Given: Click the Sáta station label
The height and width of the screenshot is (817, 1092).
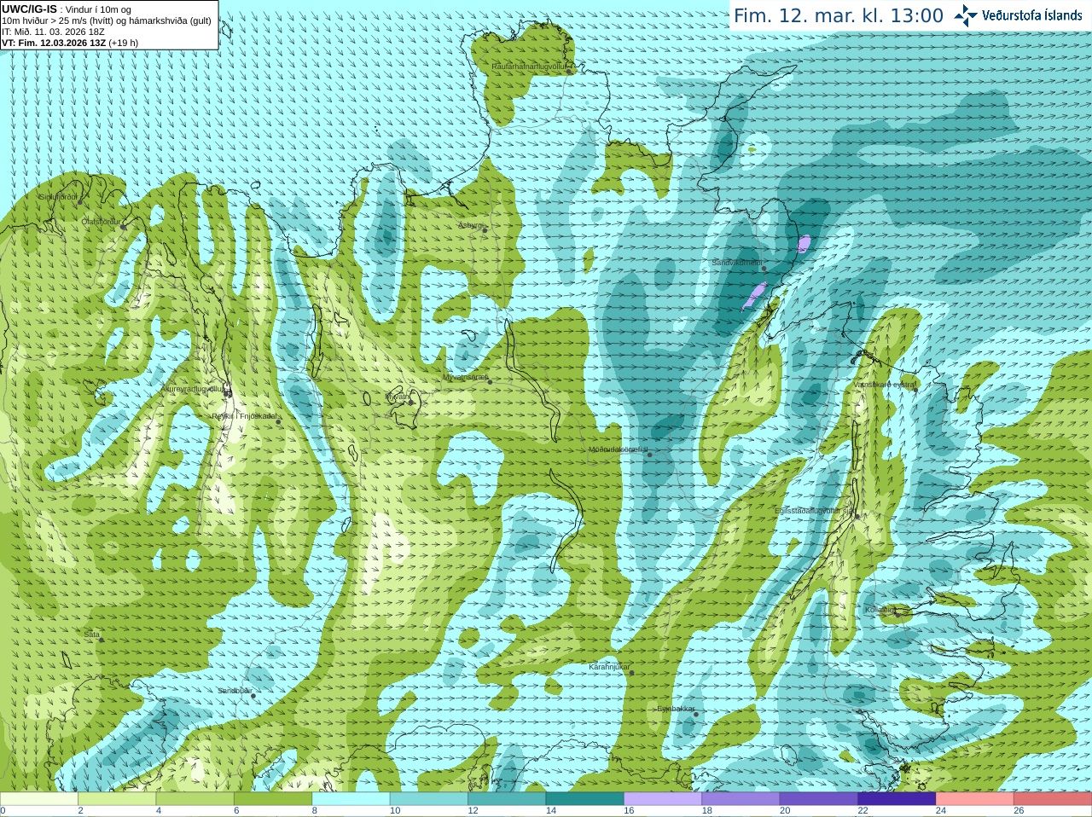Looking at the screenshot, I should click(91, 634).
